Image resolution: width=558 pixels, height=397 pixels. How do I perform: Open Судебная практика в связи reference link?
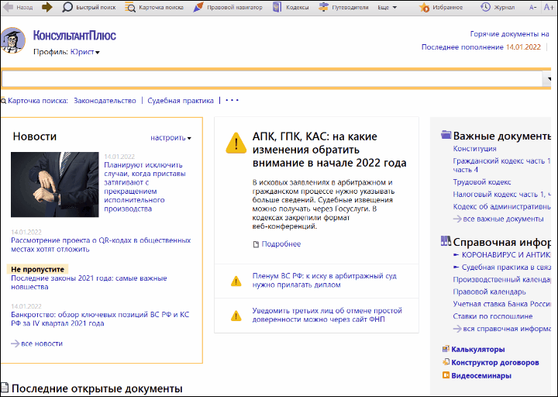[x=506, y=267]
